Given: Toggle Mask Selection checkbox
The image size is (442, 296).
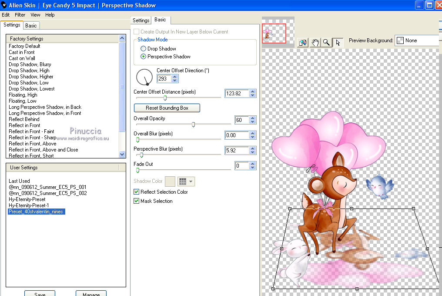Looking at the screenshot, I should pyautogui.click(x=137, y=201).
